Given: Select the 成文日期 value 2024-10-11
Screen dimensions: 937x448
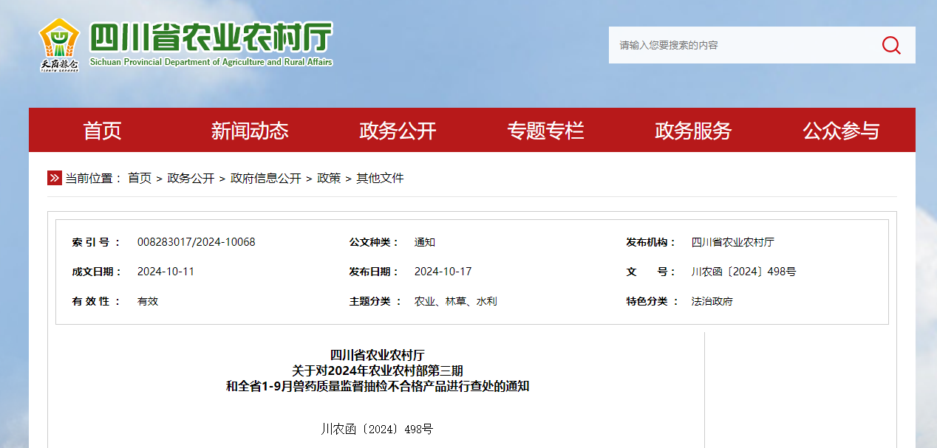Looking at the screenshot, I should point(166,272).
